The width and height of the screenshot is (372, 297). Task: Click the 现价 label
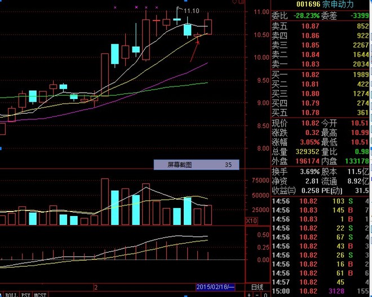(x=280, y=123)
